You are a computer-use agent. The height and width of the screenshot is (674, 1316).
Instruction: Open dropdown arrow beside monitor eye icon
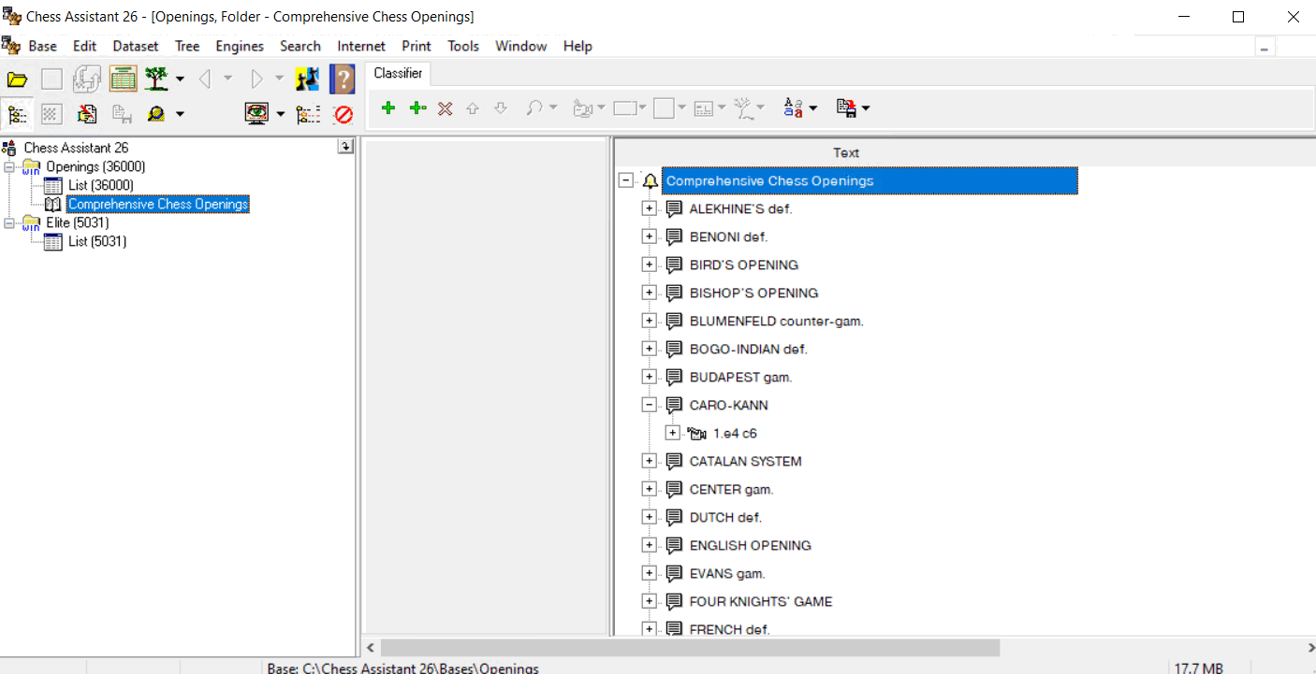281,114
